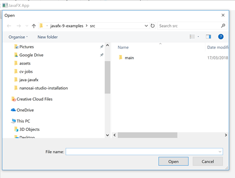235x178 pixels.
Task: Click the OneDrive cloud icon
Action: coord(13,110)
